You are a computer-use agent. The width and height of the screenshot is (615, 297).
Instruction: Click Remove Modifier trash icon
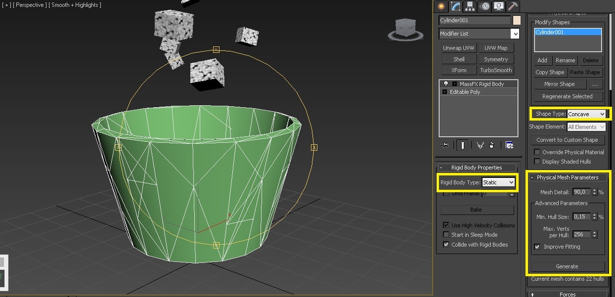(x=492, y=145)
